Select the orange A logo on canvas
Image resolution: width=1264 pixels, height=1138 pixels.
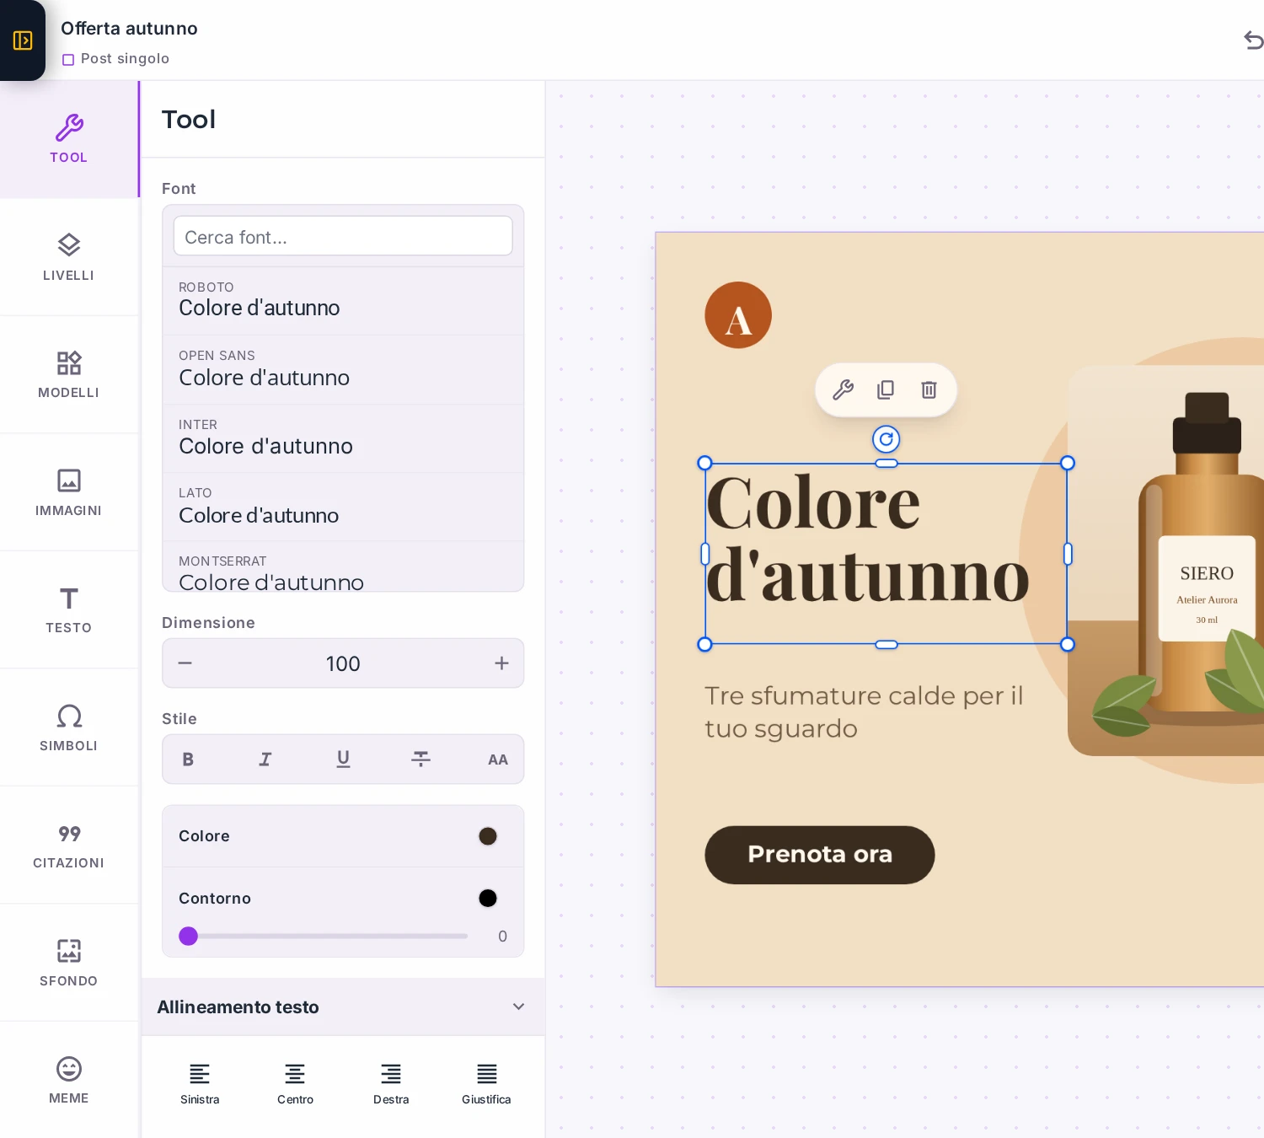(738, 315)
